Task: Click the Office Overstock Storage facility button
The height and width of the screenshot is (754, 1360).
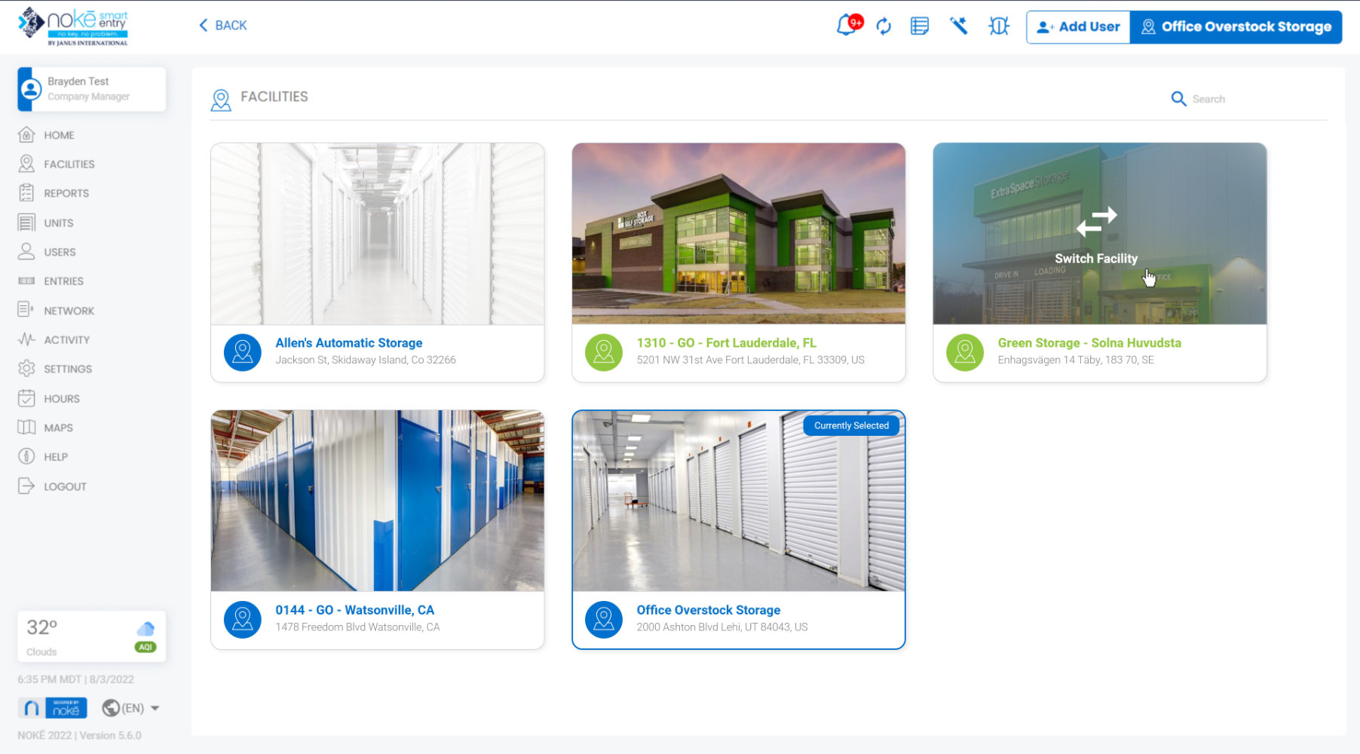Action: [1236, 27]
